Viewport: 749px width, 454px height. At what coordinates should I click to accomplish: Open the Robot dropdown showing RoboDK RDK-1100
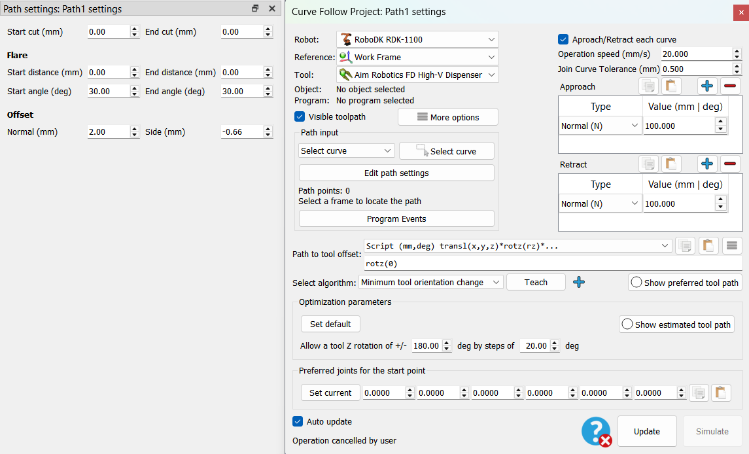click(417, 39)
